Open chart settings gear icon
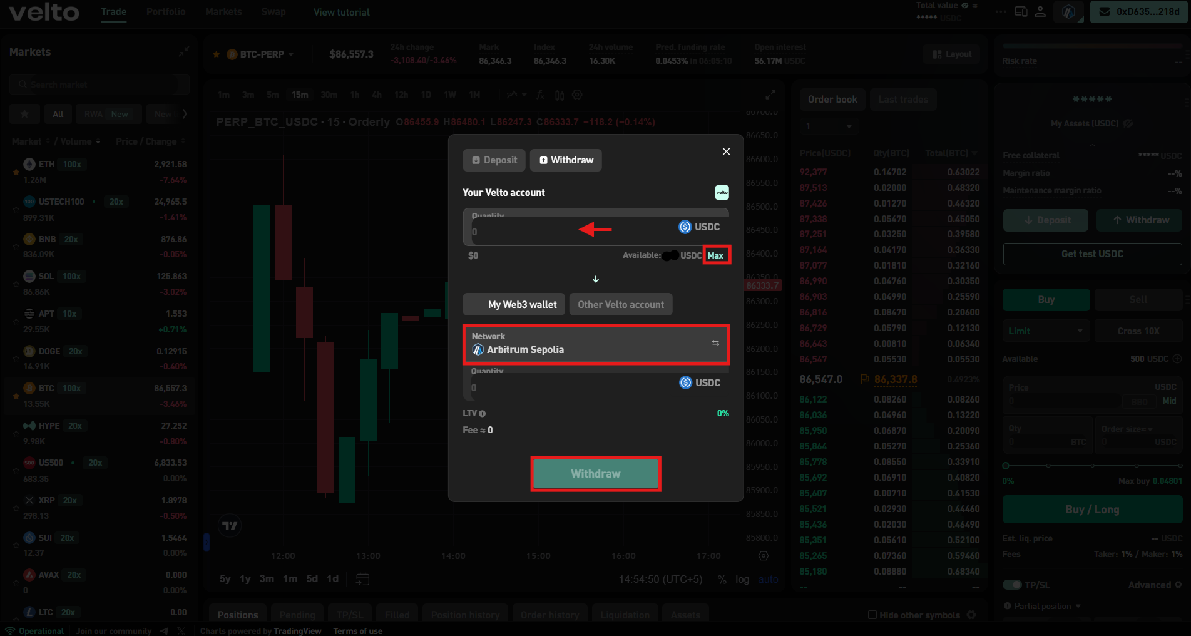This screenshot has width=1191, height=636. [x=576, y=95]
